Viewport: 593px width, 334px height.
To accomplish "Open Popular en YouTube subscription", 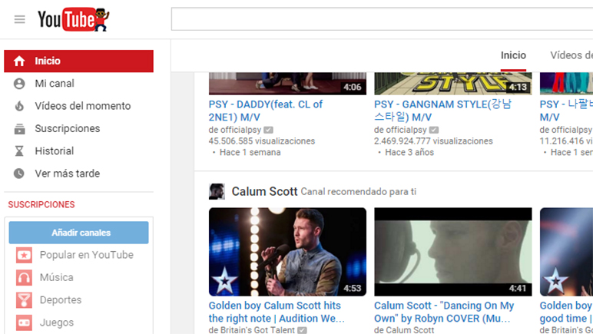I will (x=86, y=255).
